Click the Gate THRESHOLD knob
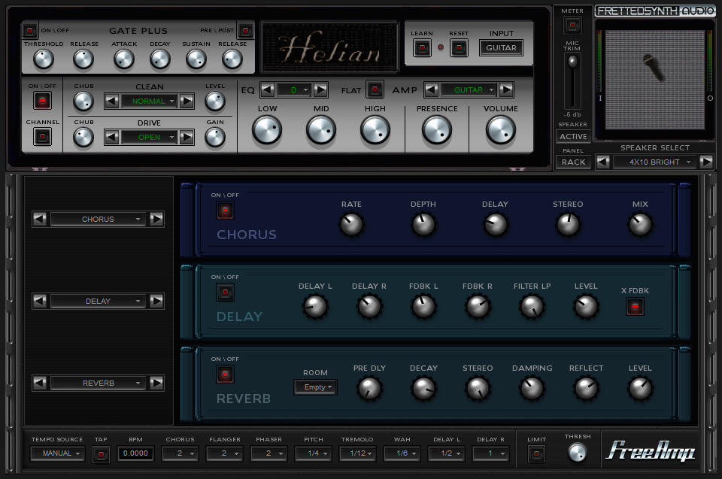The height and width of the screenshot is (479, 722). (44, 59)
